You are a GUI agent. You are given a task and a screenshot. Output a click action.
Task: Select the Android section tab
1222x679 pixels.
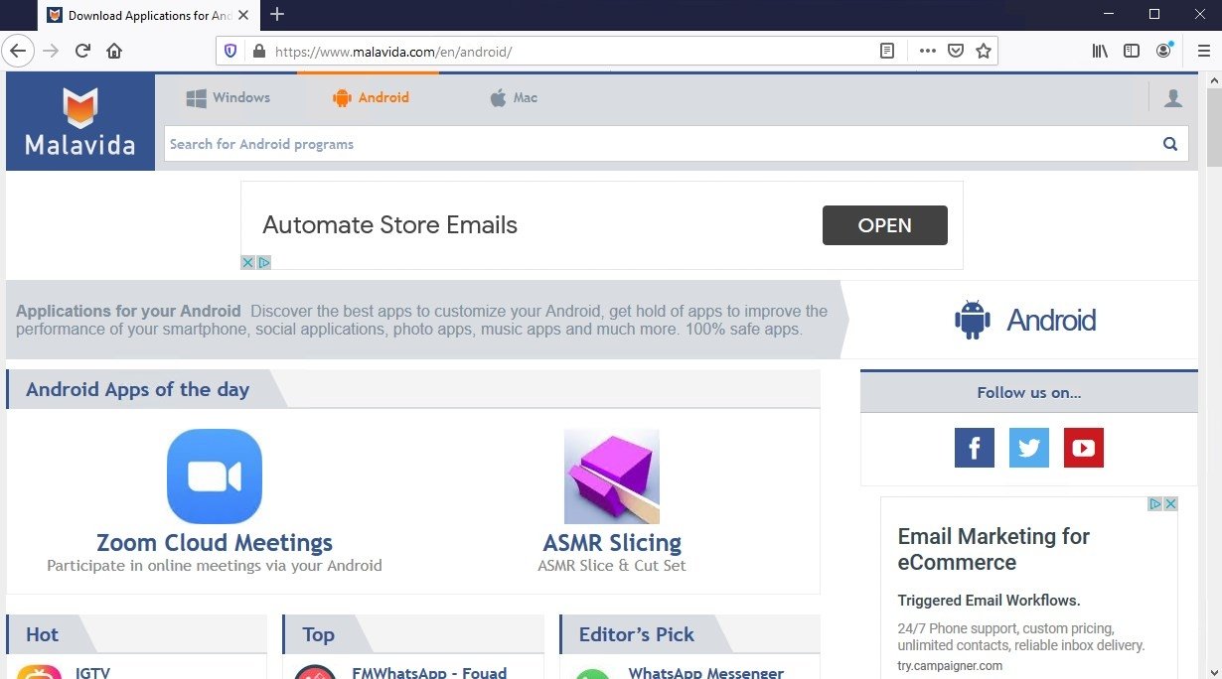[371, 97]
